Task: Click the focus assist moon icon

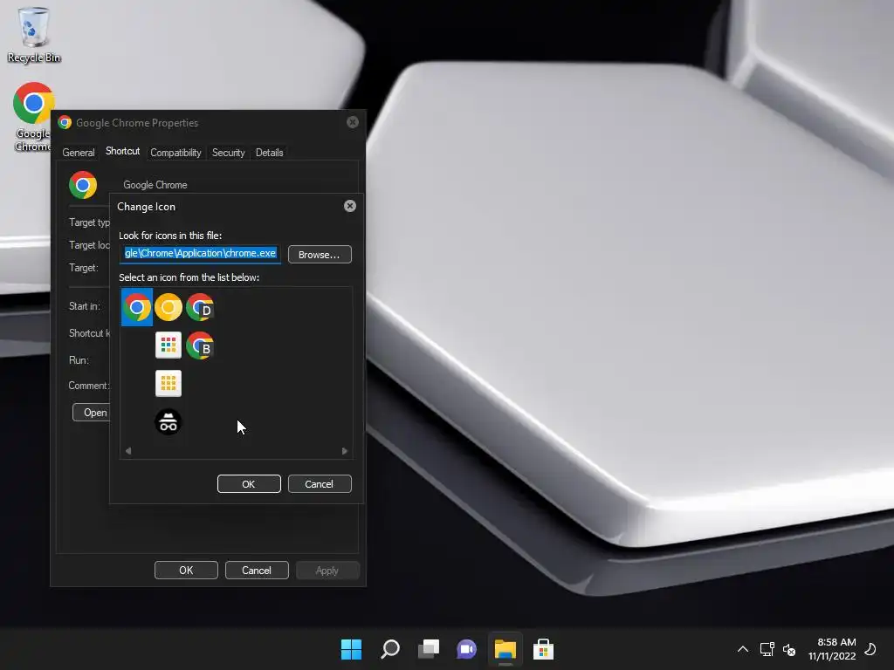Action: 870,649
